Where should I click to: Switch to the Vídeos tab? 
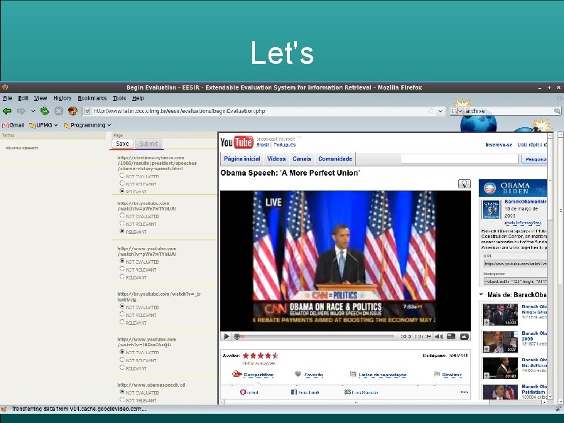276,159
